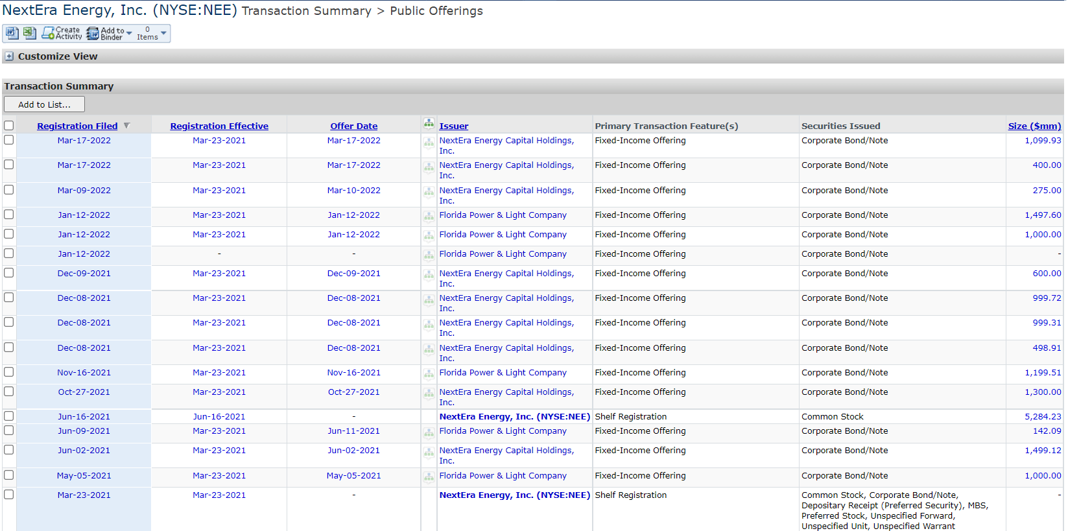Check the box for the May-05-2021 row
1068x531 pixels.
point(8,475)
